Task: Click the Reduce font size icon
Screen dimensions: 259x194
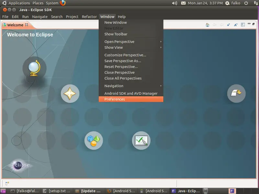Action: (229, 25)
